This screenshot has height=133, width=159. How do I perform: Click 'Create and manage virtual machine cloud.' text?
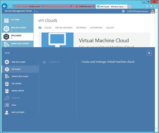pos(108,62)
